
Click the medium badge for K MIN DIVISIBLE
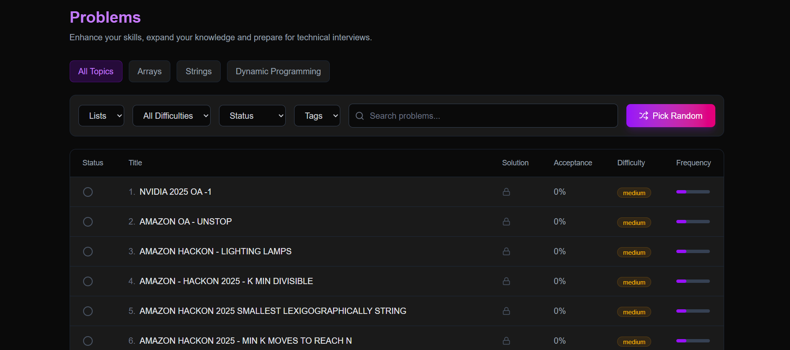click(x=634, y=282)
